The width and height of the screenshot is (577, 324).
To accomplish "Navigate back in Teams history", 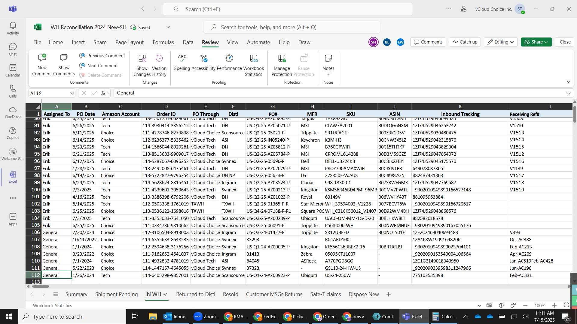I will (143, 9).
